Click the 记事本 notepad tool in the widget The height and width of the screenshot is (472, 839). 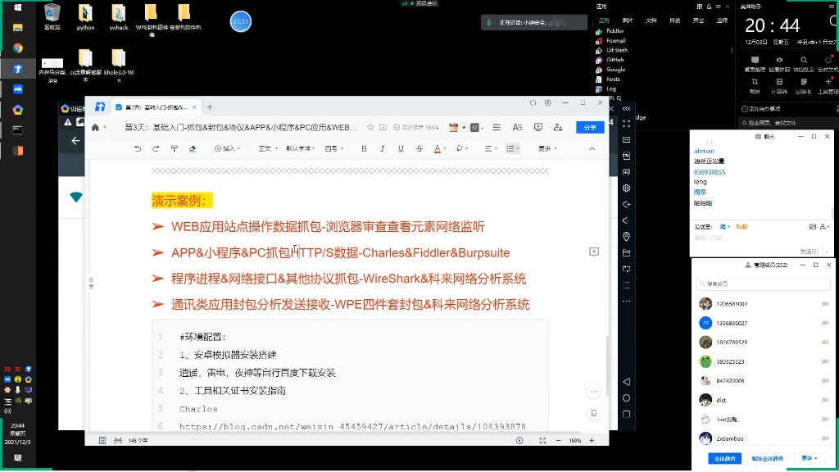click(x=804, y=85)
